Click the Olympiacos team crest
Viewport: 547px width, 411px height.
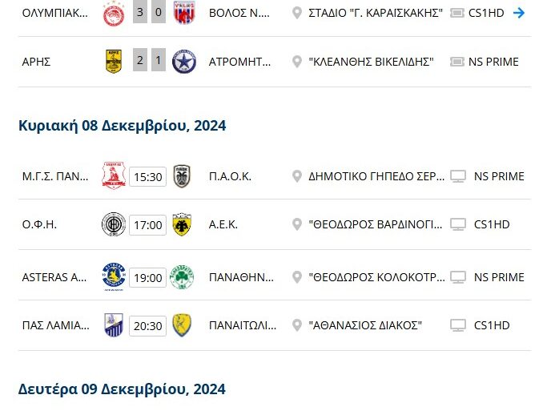114,13
